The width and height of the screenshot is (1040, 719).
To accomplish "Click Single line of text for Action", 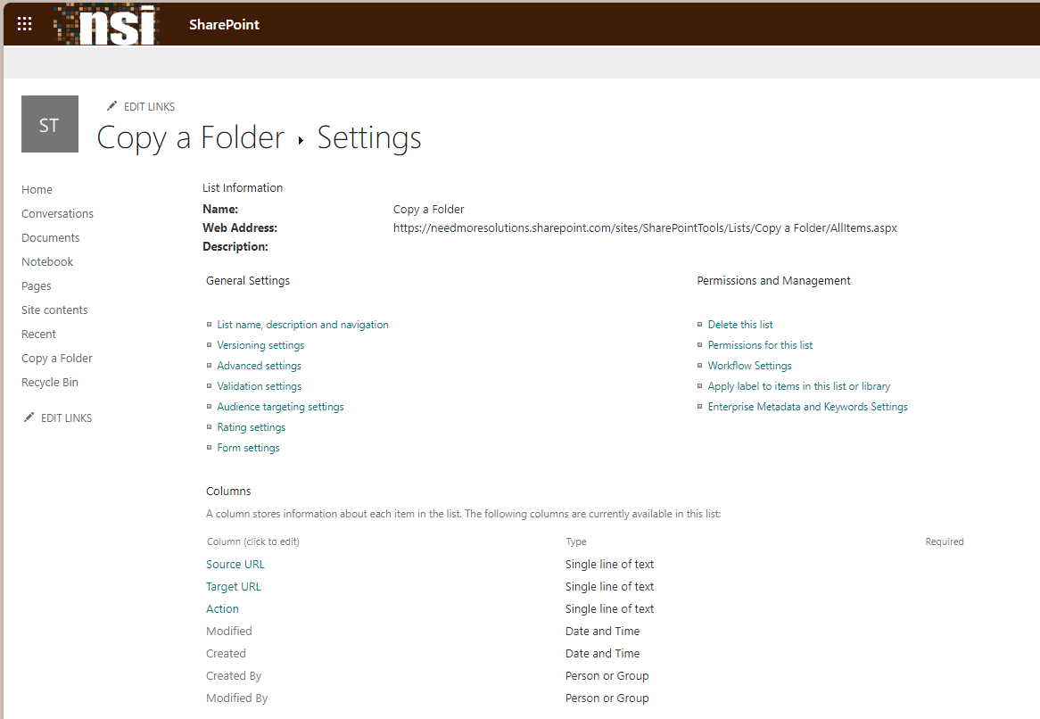I will coord(609,609).
